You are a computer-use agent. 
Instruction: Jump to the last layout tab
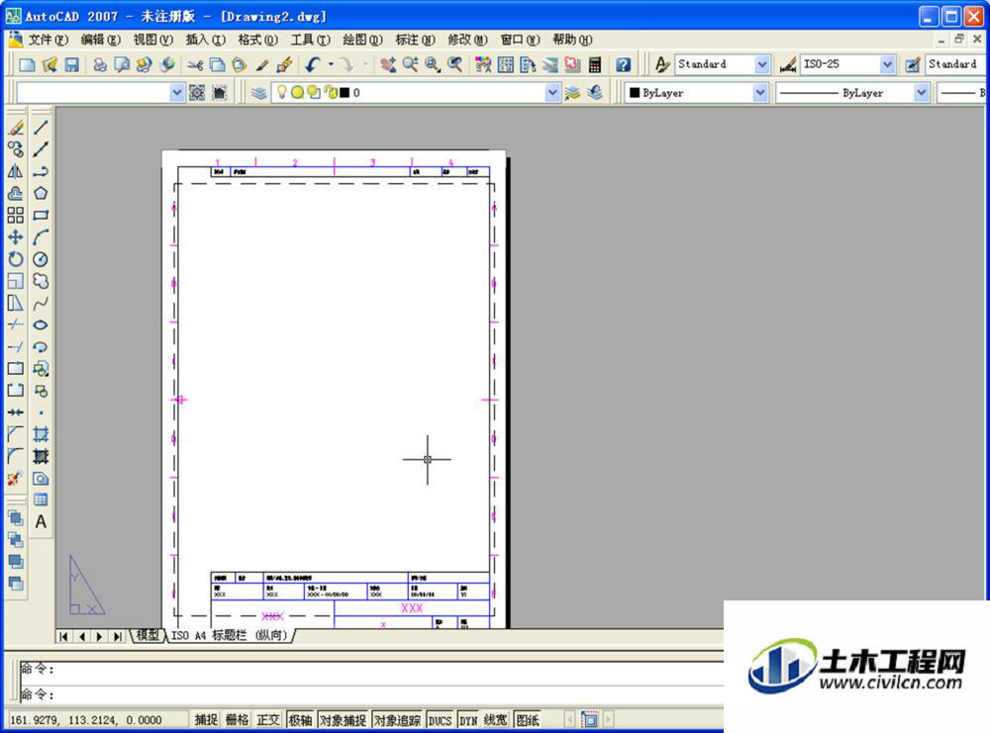coord(118,636)
